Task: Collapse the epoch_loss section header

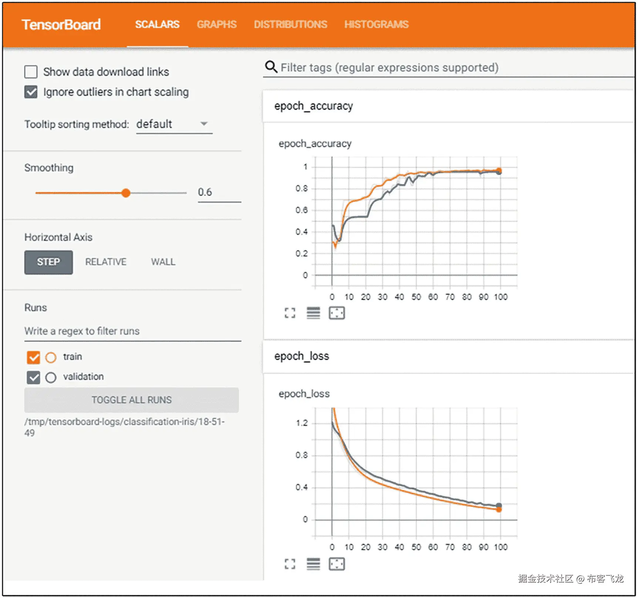Action: coord(448,356)
